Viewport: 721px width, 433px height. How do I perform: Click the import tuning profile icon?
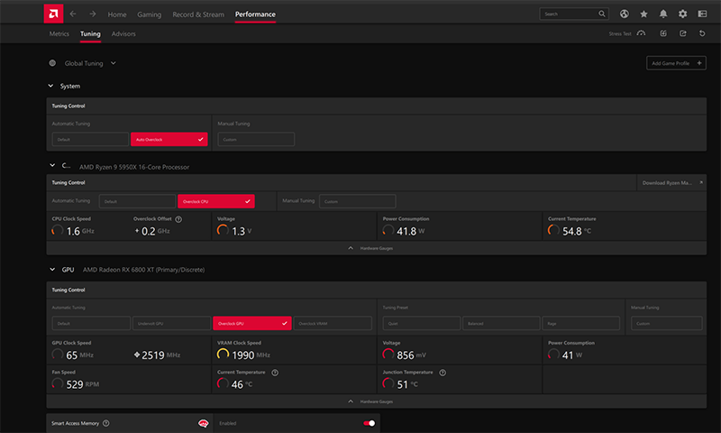(x=663, y=33)
